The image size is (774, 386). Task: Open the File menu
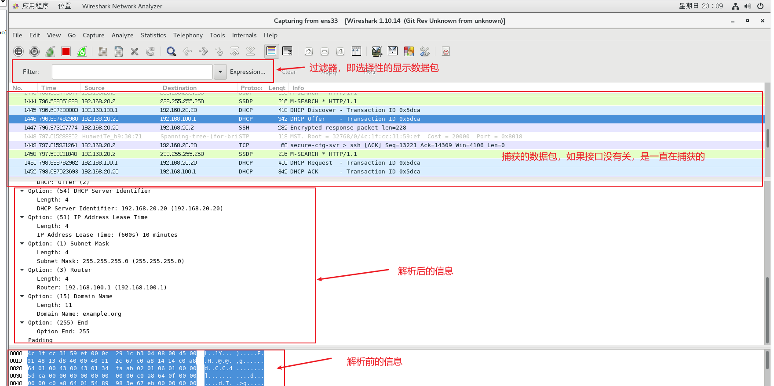(x=17, y=35)
